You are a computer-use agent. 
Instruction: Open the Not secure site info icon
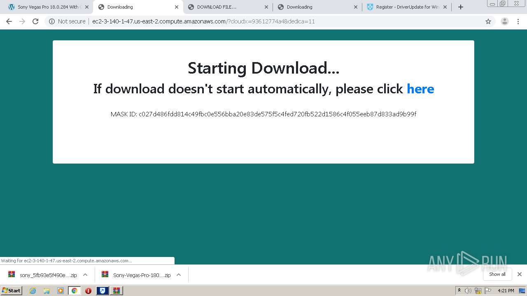point(52,21)
